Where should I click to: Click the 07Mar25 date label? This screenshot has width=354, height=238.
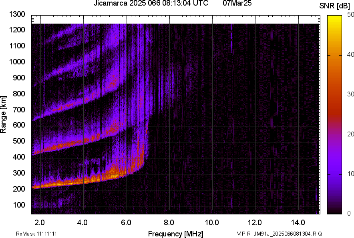click(x=237, y=4)
